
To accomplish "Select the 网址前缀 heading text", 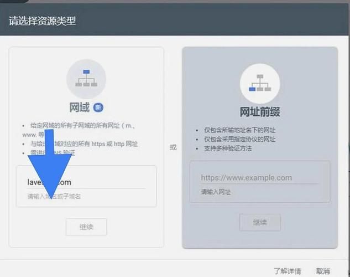I will click(x=259, y=112).
